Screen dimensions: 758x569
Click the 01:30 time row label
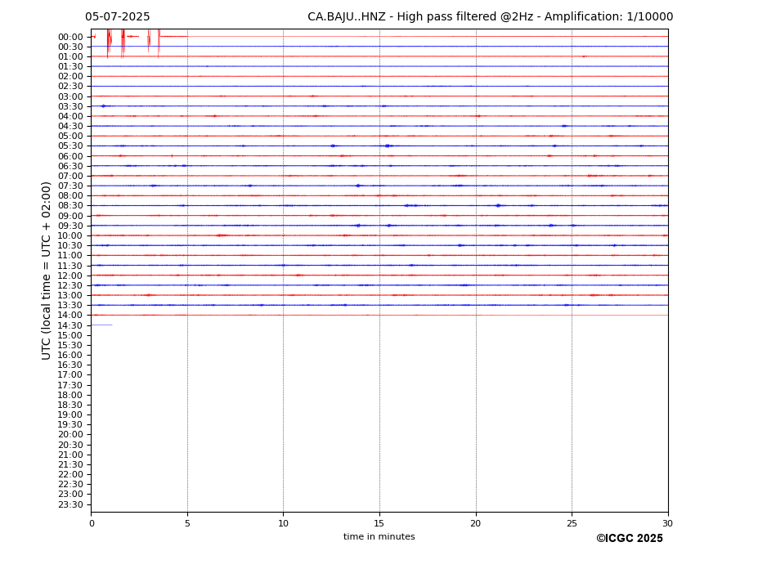[x=70, y=67]
